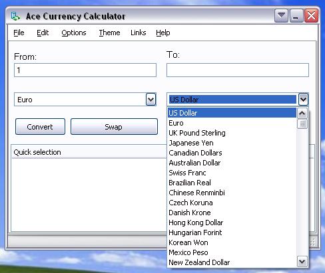Image resolution: width=325 pixels, height=273 pixels.
Task: Minimize the Ace Currency Calculator window
Action: [x=296, y=16]
